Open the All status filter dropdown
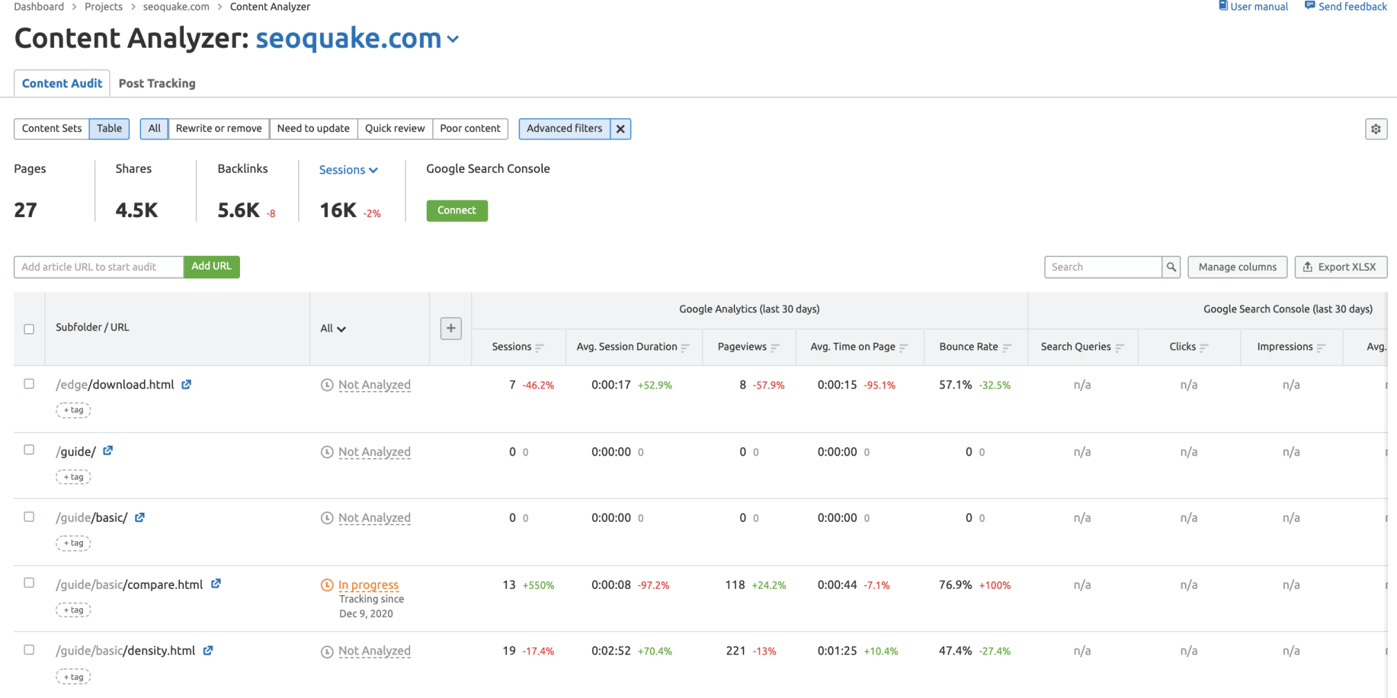Screen dimensions: 1397x698 tap(333, 328)
